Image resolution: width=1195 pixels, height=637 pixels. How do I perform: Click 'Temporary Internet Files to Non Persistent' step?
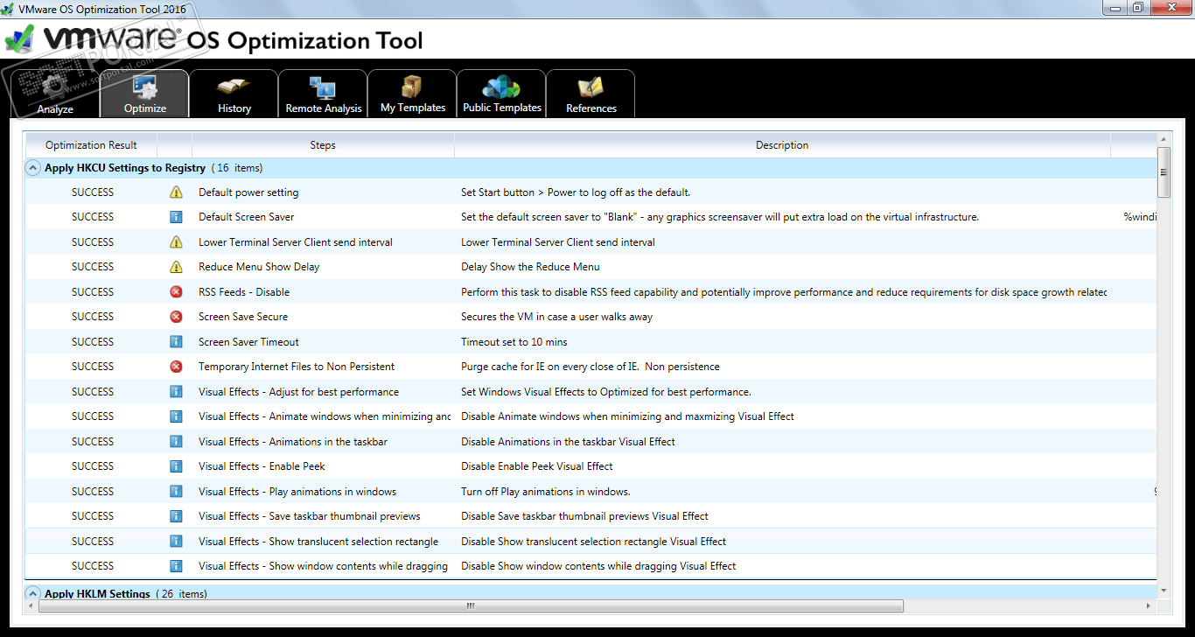(x=297, y=367)
